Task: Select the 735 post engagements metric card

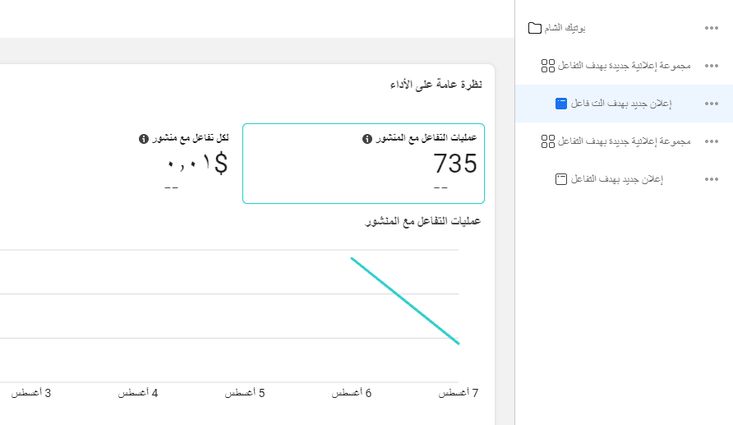Action: [363, 164]
